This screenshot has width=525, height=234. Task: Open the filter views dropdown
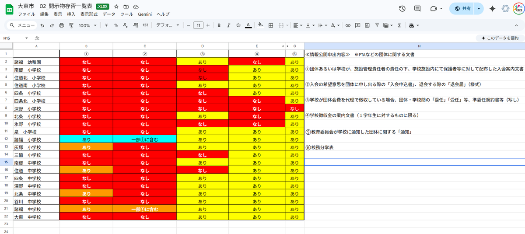(388, 25)
